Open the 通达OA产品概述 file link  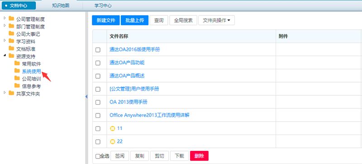pyautogui.click(x=127, y=75)
